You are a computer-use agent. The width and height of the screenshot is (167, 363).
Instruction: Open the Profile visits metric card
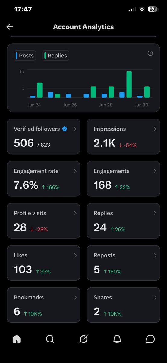point(44,221)
